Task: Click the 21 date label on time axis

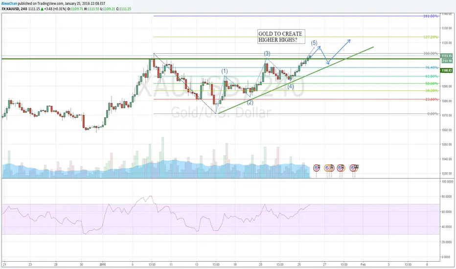Action: click(5, 265)
